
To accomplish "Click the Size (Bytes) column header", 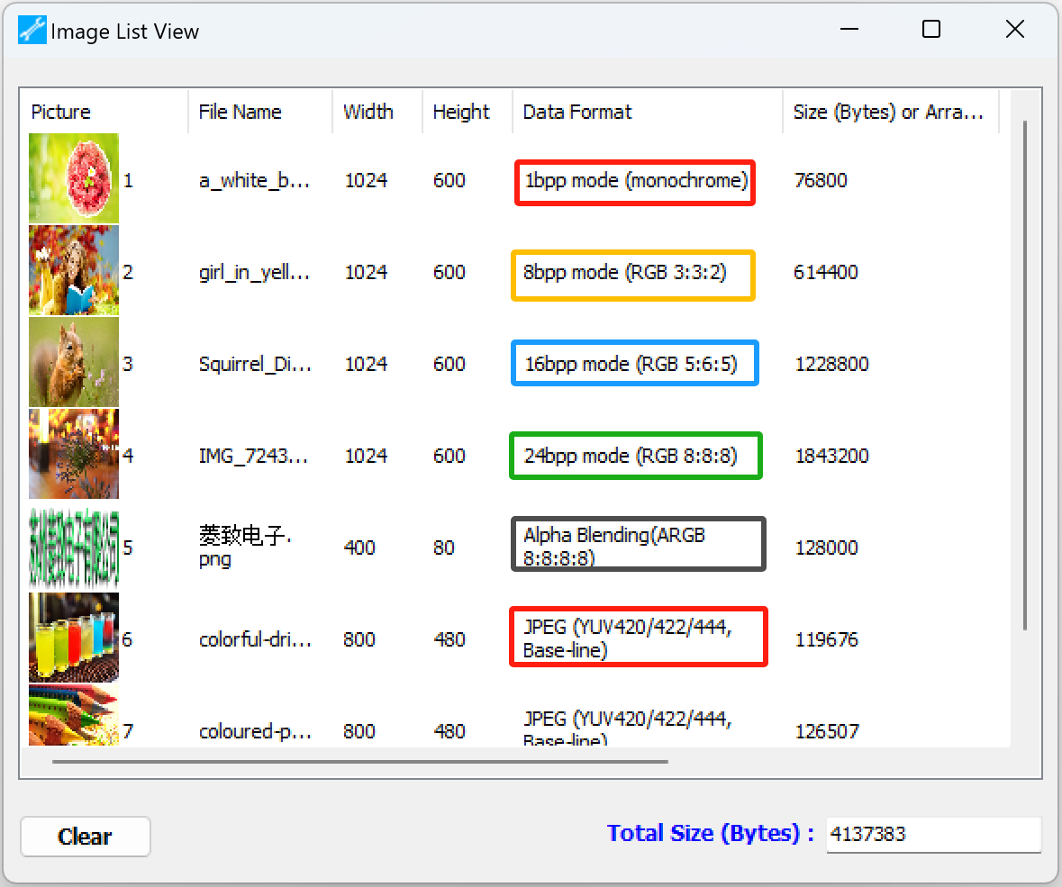I will pos(890,112).
